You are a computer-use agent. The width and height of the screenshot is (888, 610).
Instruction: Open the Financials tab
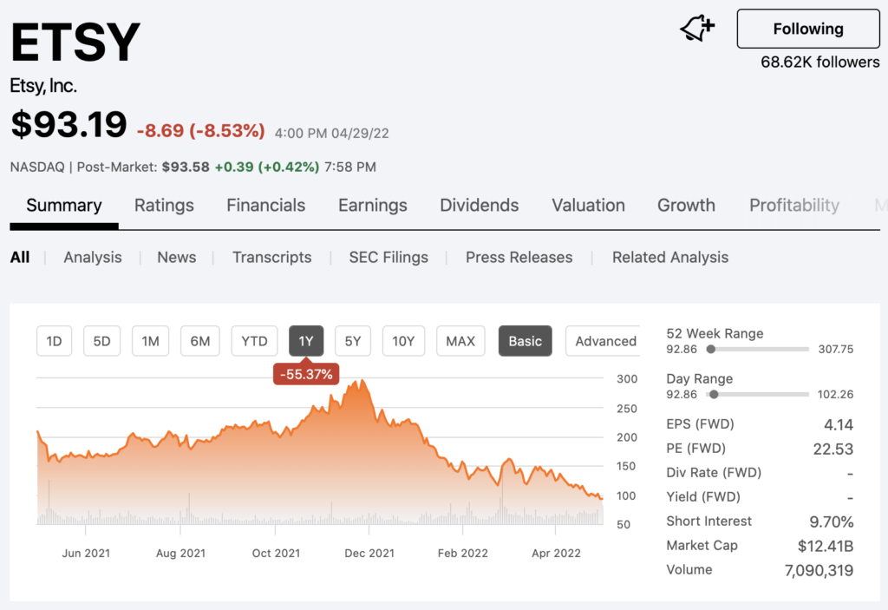click(x=265, y=206)
